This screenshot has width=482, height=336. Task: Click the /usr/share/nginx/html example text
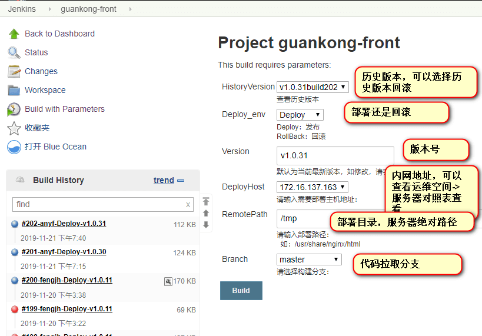coord(327,244)
